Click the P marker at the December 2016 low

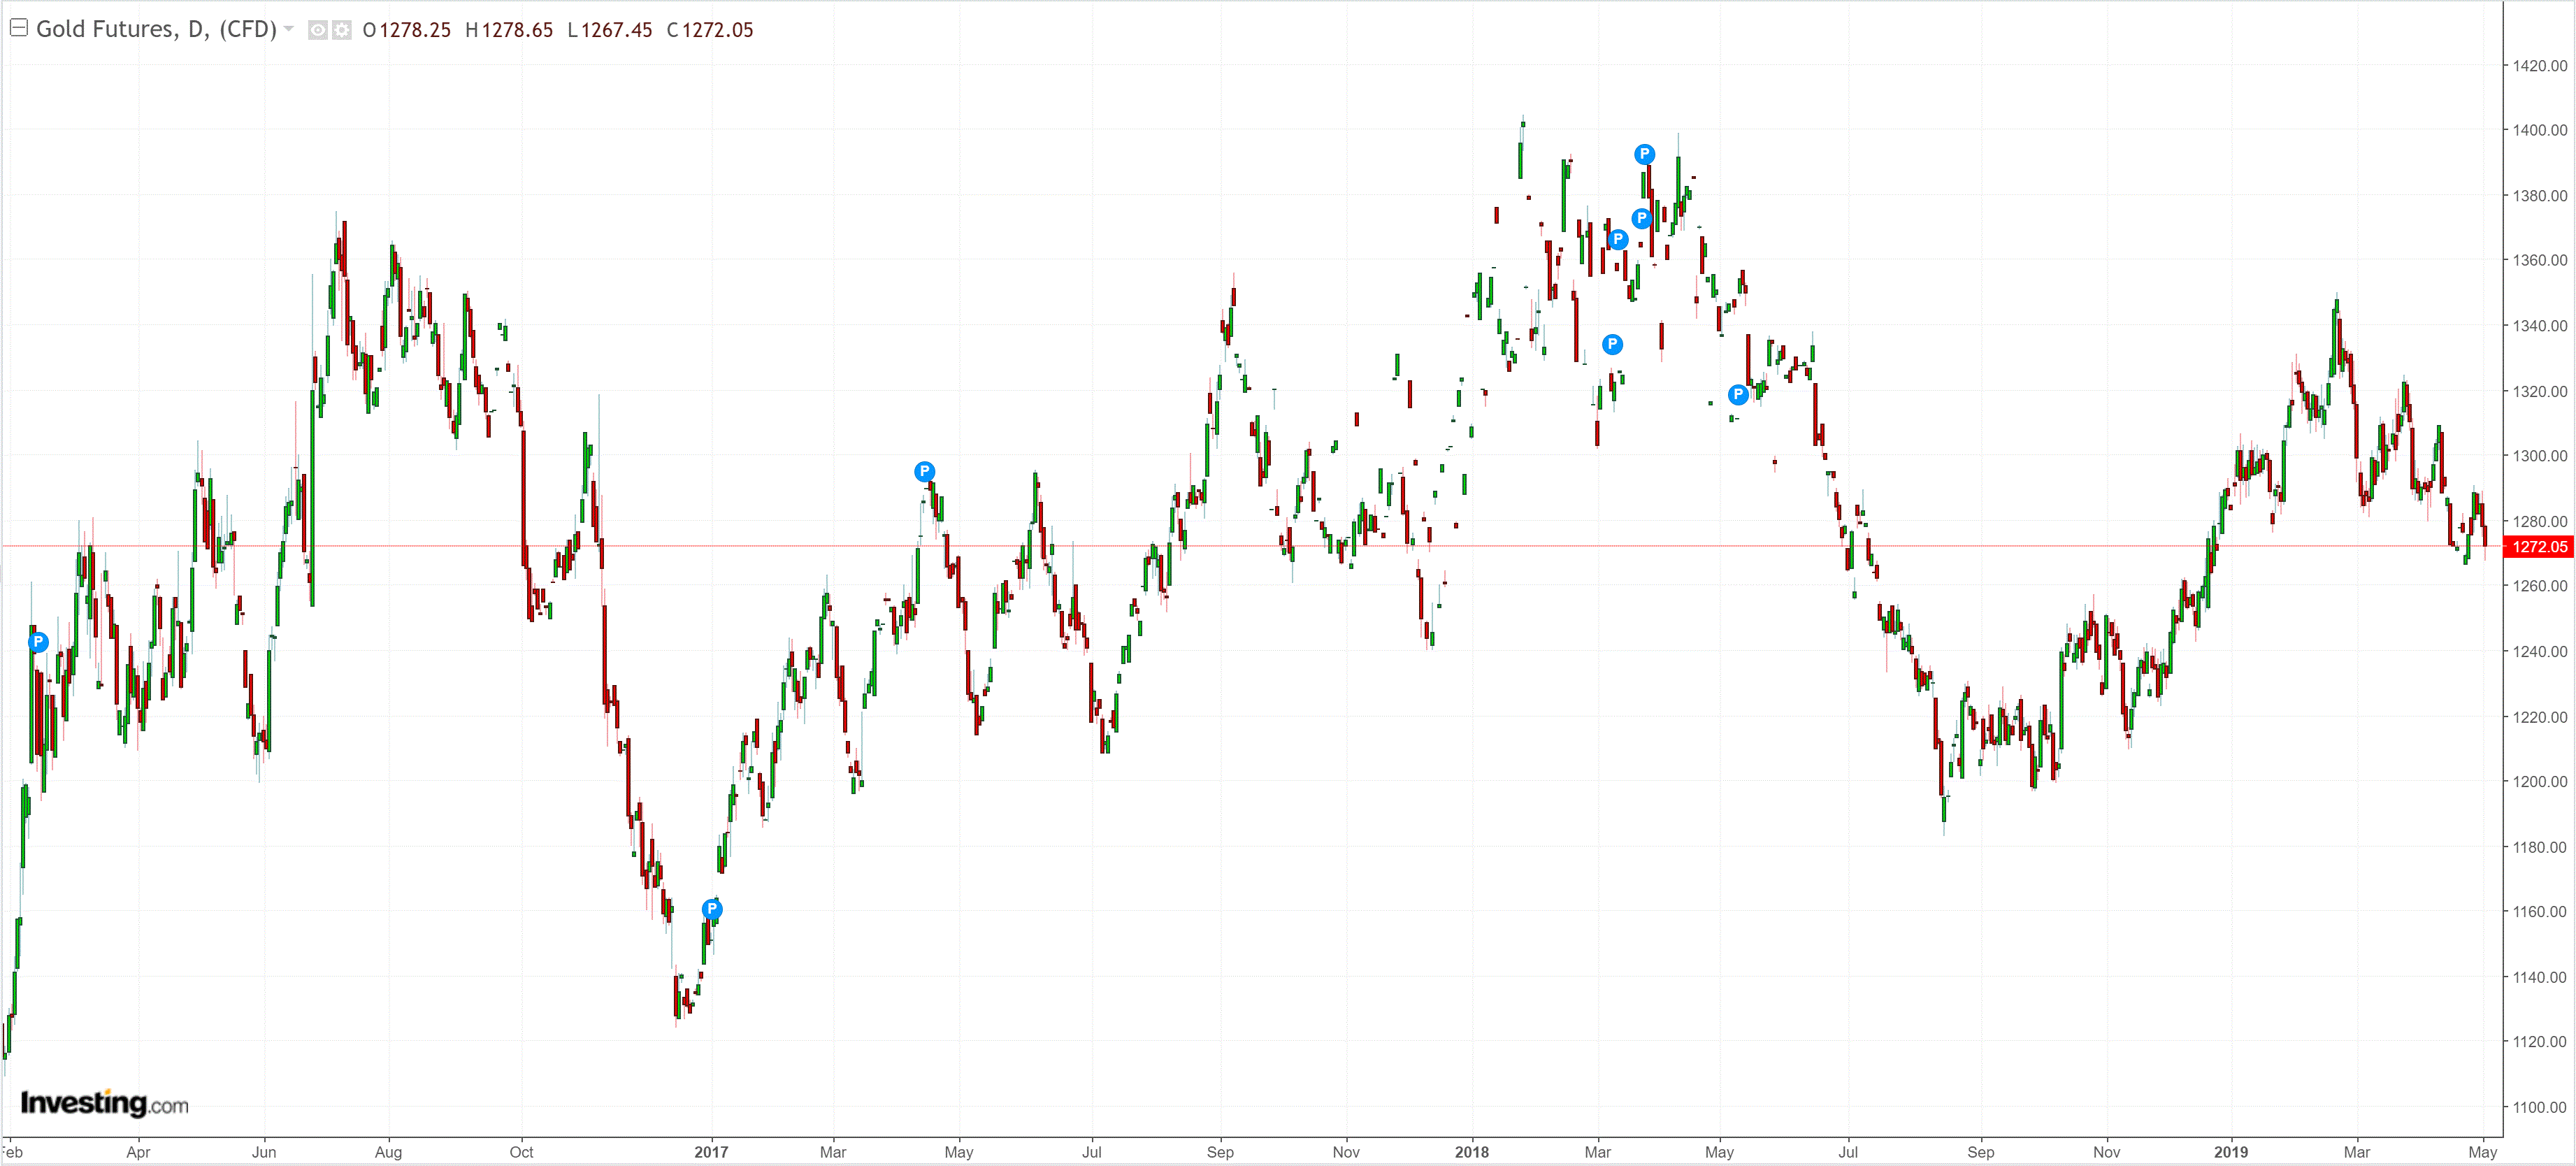[x=711, y=909]
